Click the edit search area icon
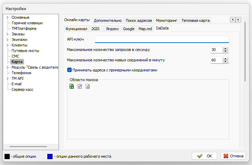 pyautogui.click(x=80, y=86)
